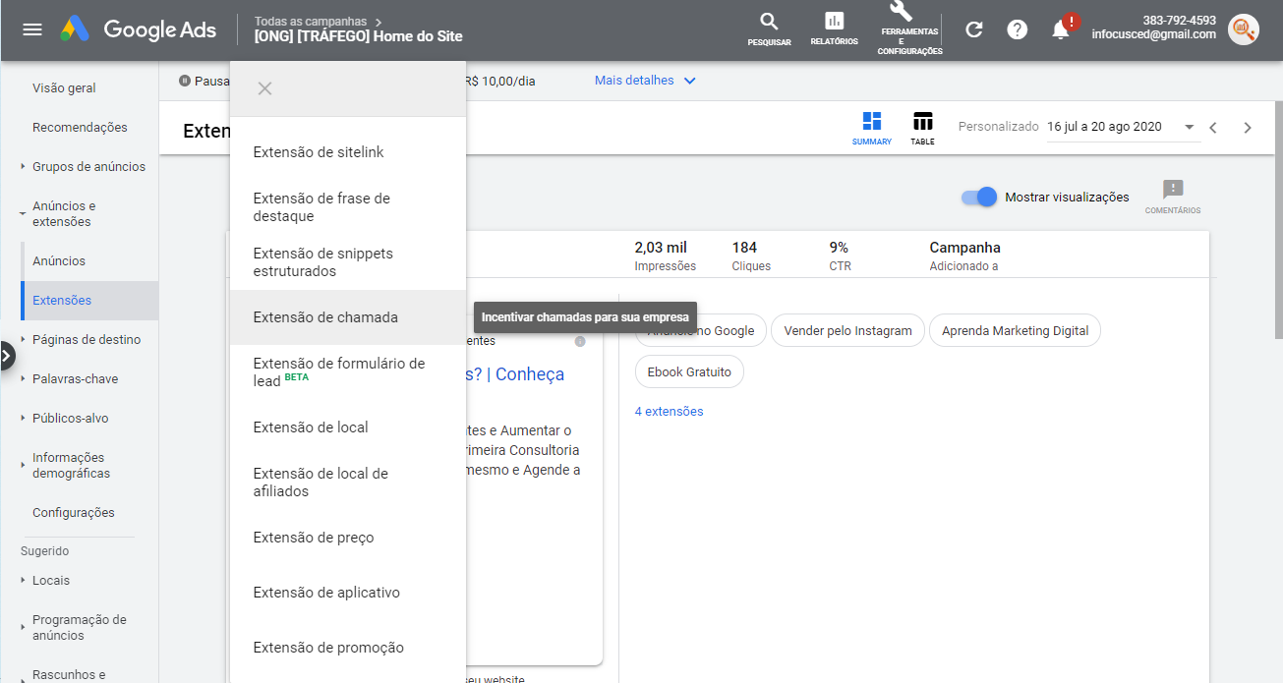Select Extensão de local de afiliados

click(348, 483)
